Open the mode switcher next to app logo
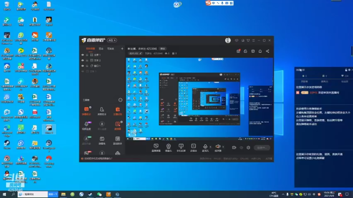The height and width of the screenshot is (198, 353). (x=112, y=40)
